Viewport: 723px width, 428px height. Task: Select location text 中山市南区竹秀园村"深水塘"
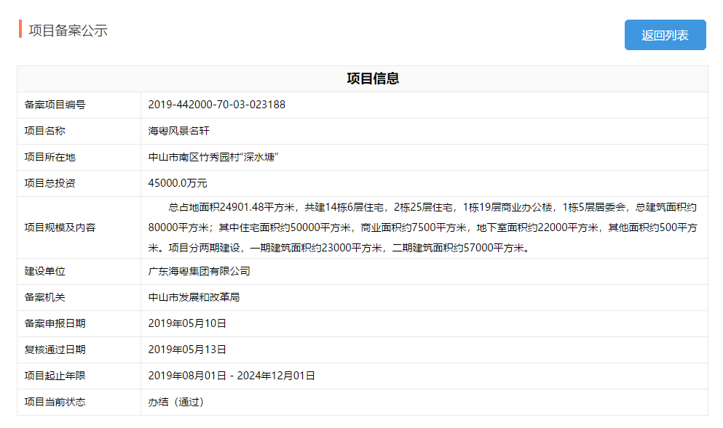213,158
